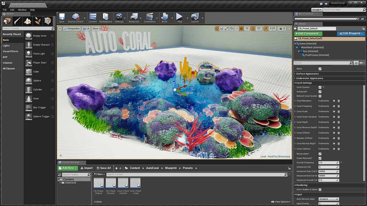
Task: Enable the Actor Hidden In Game checkbox
Action: click(x=320, y=189)
